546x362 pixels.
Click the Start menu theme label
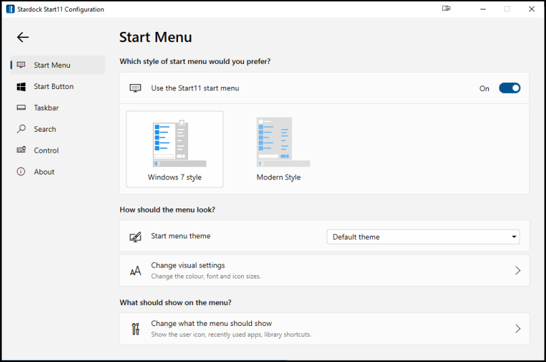[181, 236]
